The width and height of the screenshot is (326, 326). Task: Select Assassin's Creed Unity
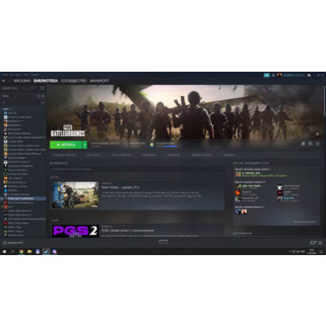(20, 117)
